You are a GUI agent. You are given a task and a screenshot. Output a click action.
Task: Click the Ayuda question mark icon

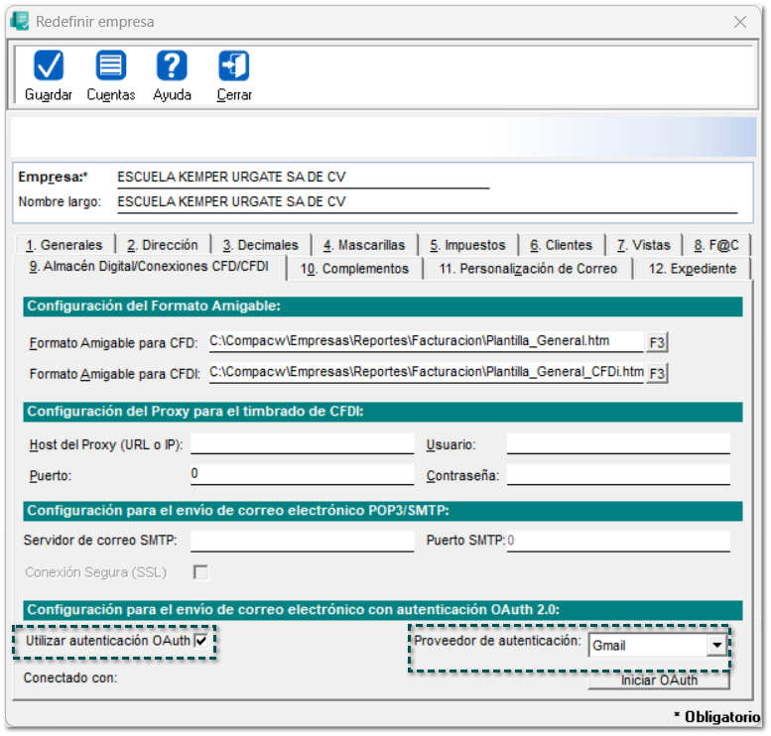(172, 67)
